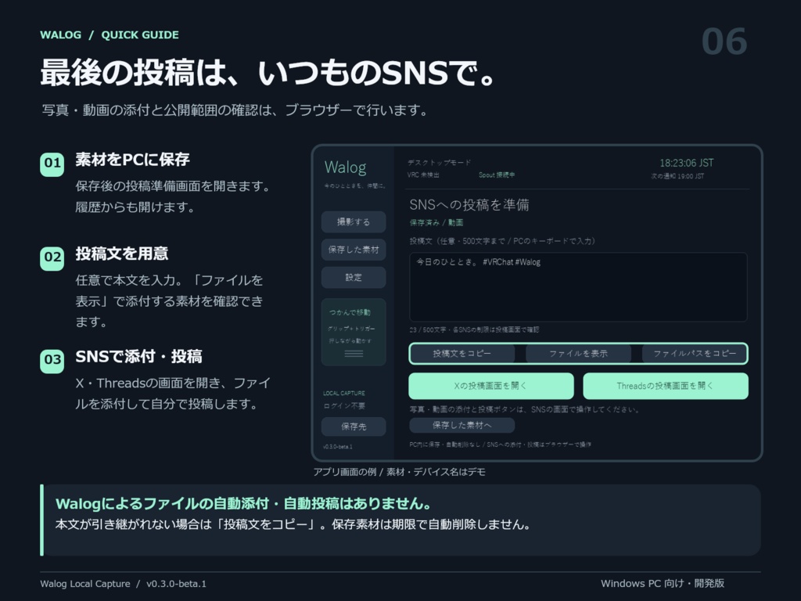Click the 18:23:06 JST clock
Image resolution: width=801 pixels, height=601 pixels.
pos(687,163)
